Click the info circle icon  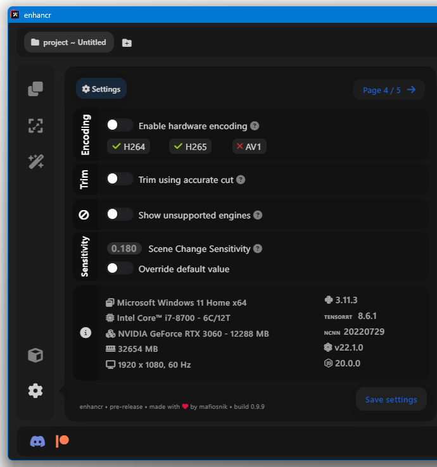click(85, 333)
